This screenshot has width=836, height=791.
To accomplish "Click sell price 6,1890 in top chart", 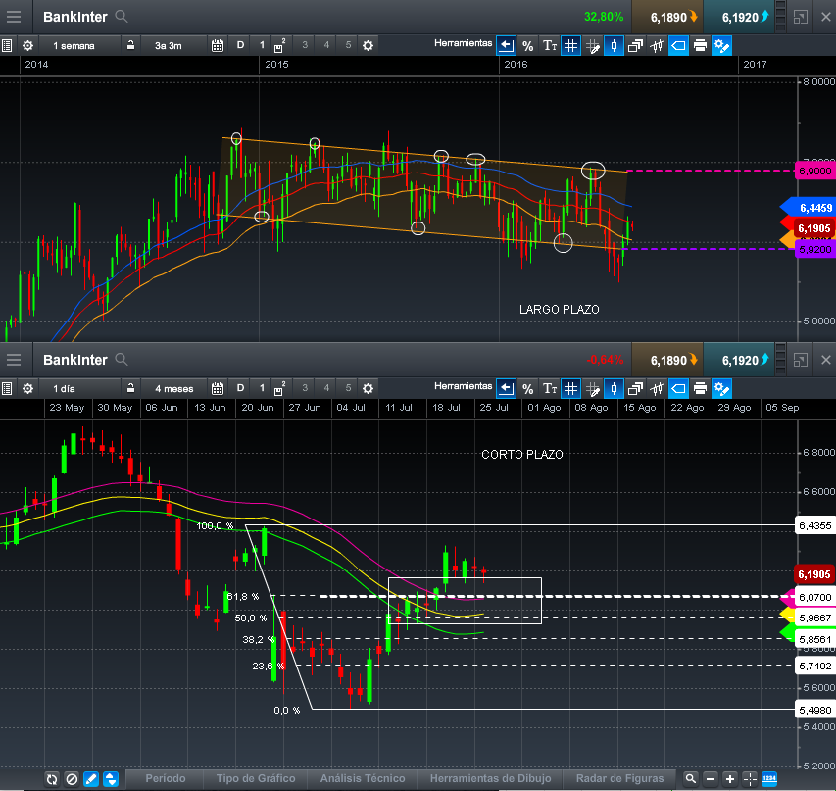I will [667, 17].
